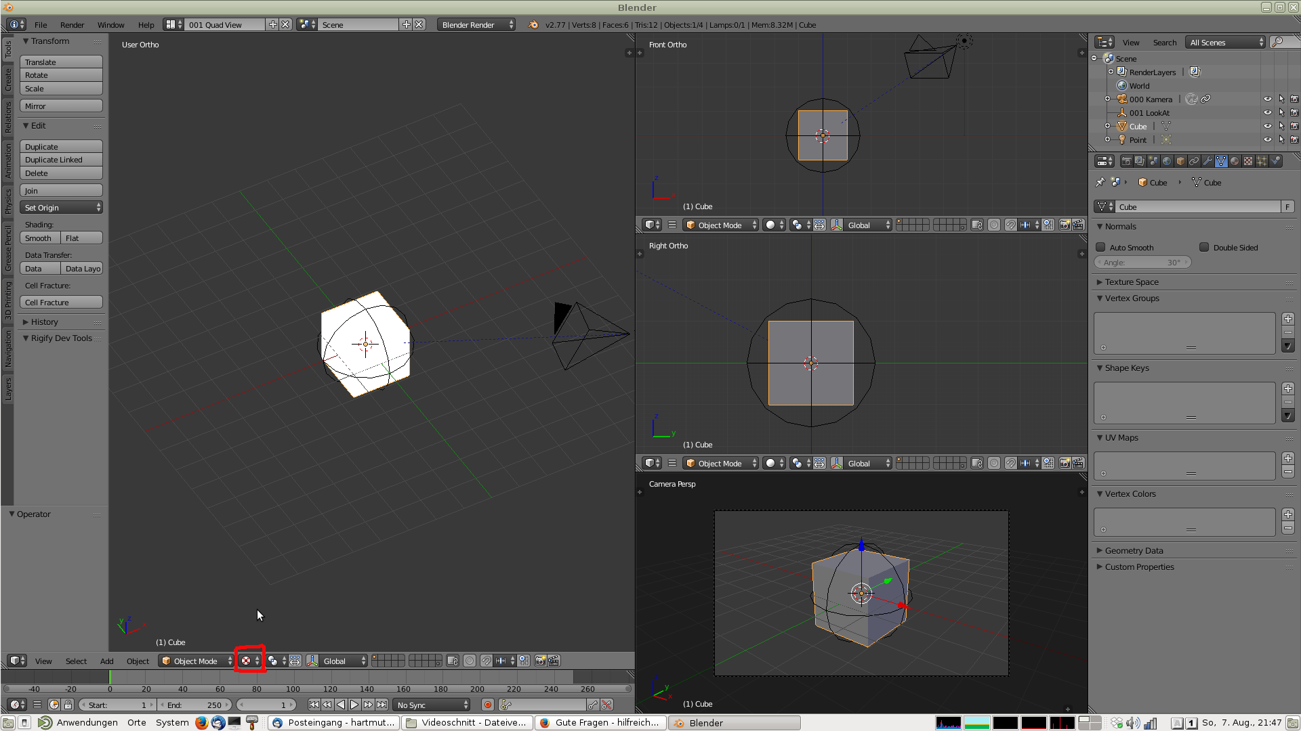Open the Constraints properties tab (chain icon)
Screen dimensions: 1301x731
1194,161
